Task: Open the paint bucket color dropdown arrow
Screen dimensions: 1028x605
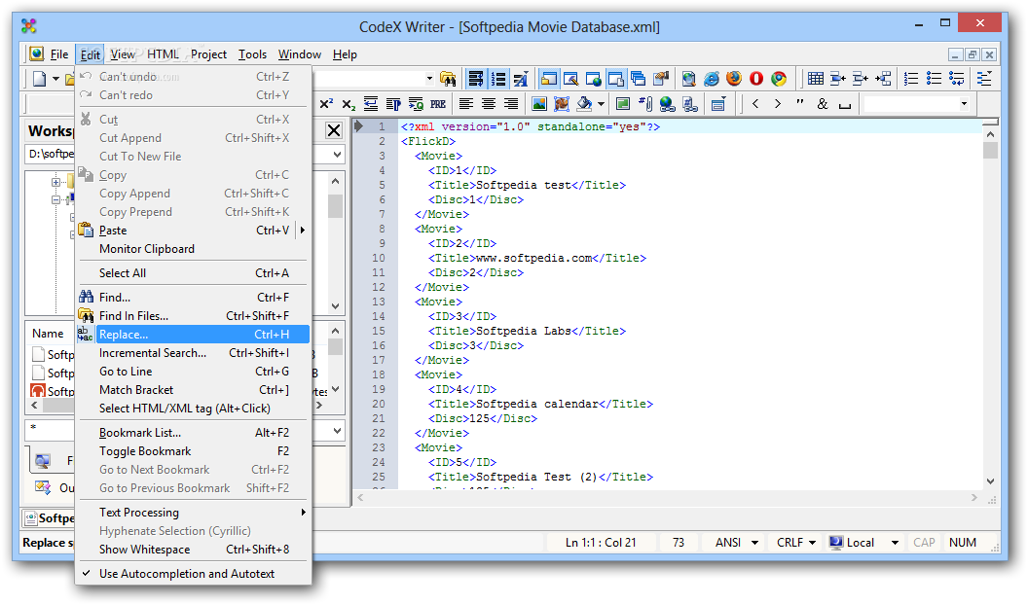Action: tap(601, 103)
